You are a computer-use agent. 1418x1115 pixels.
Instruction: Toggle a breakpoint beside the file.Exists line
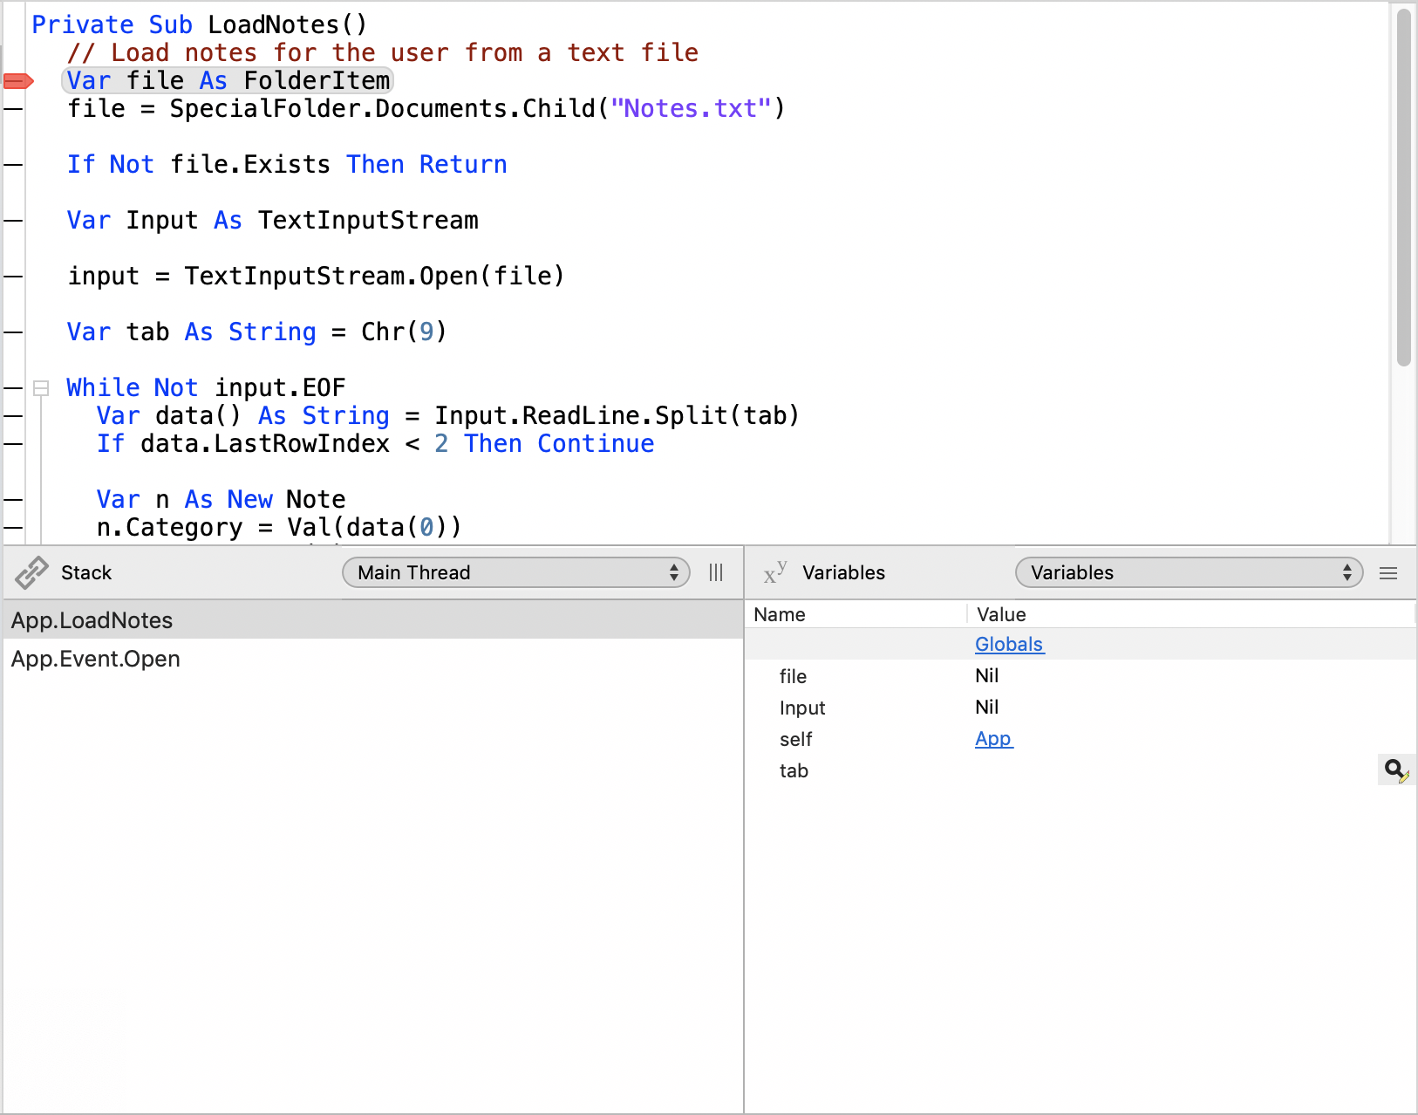pyautogui.click(x=12, y=164)
